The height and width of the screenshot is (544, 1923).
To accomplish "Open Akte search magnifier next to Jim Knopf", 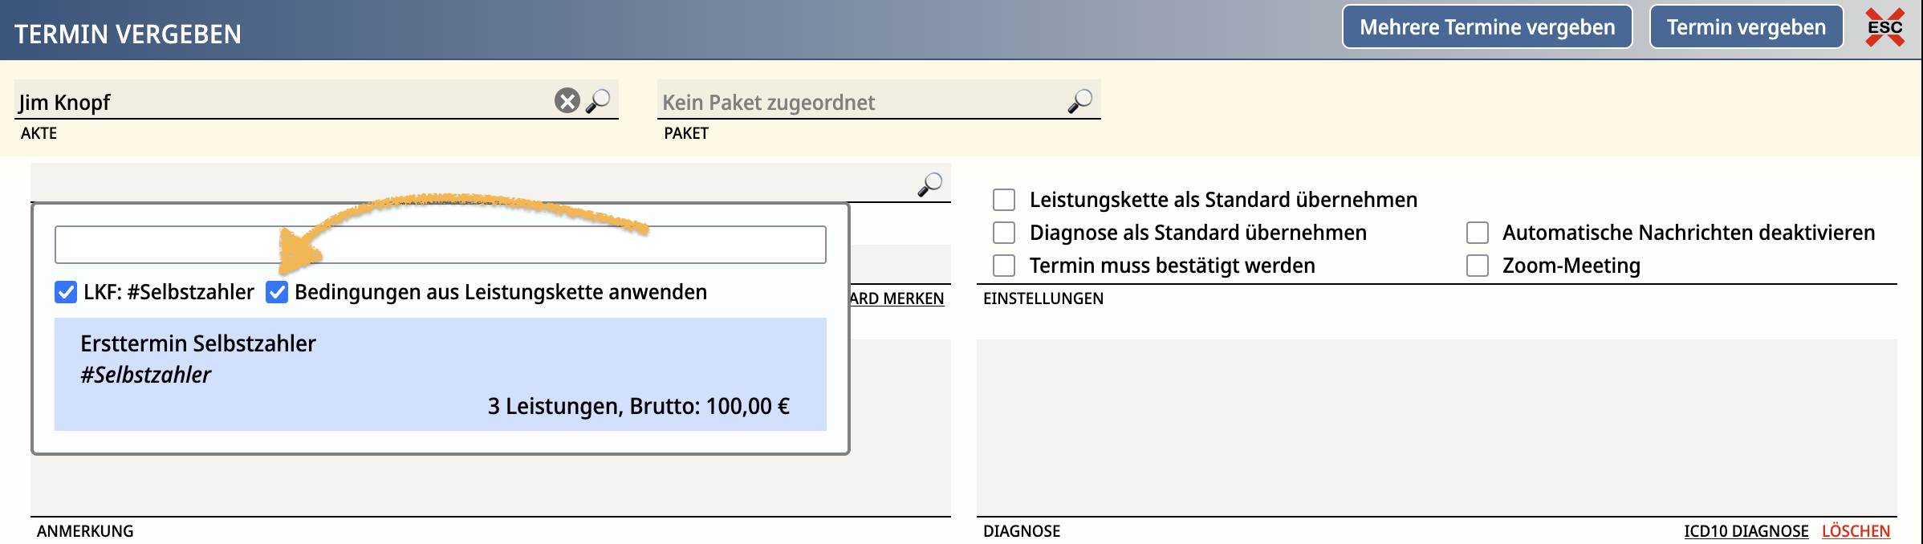I will pyautogui.click(x=598, y=101).
